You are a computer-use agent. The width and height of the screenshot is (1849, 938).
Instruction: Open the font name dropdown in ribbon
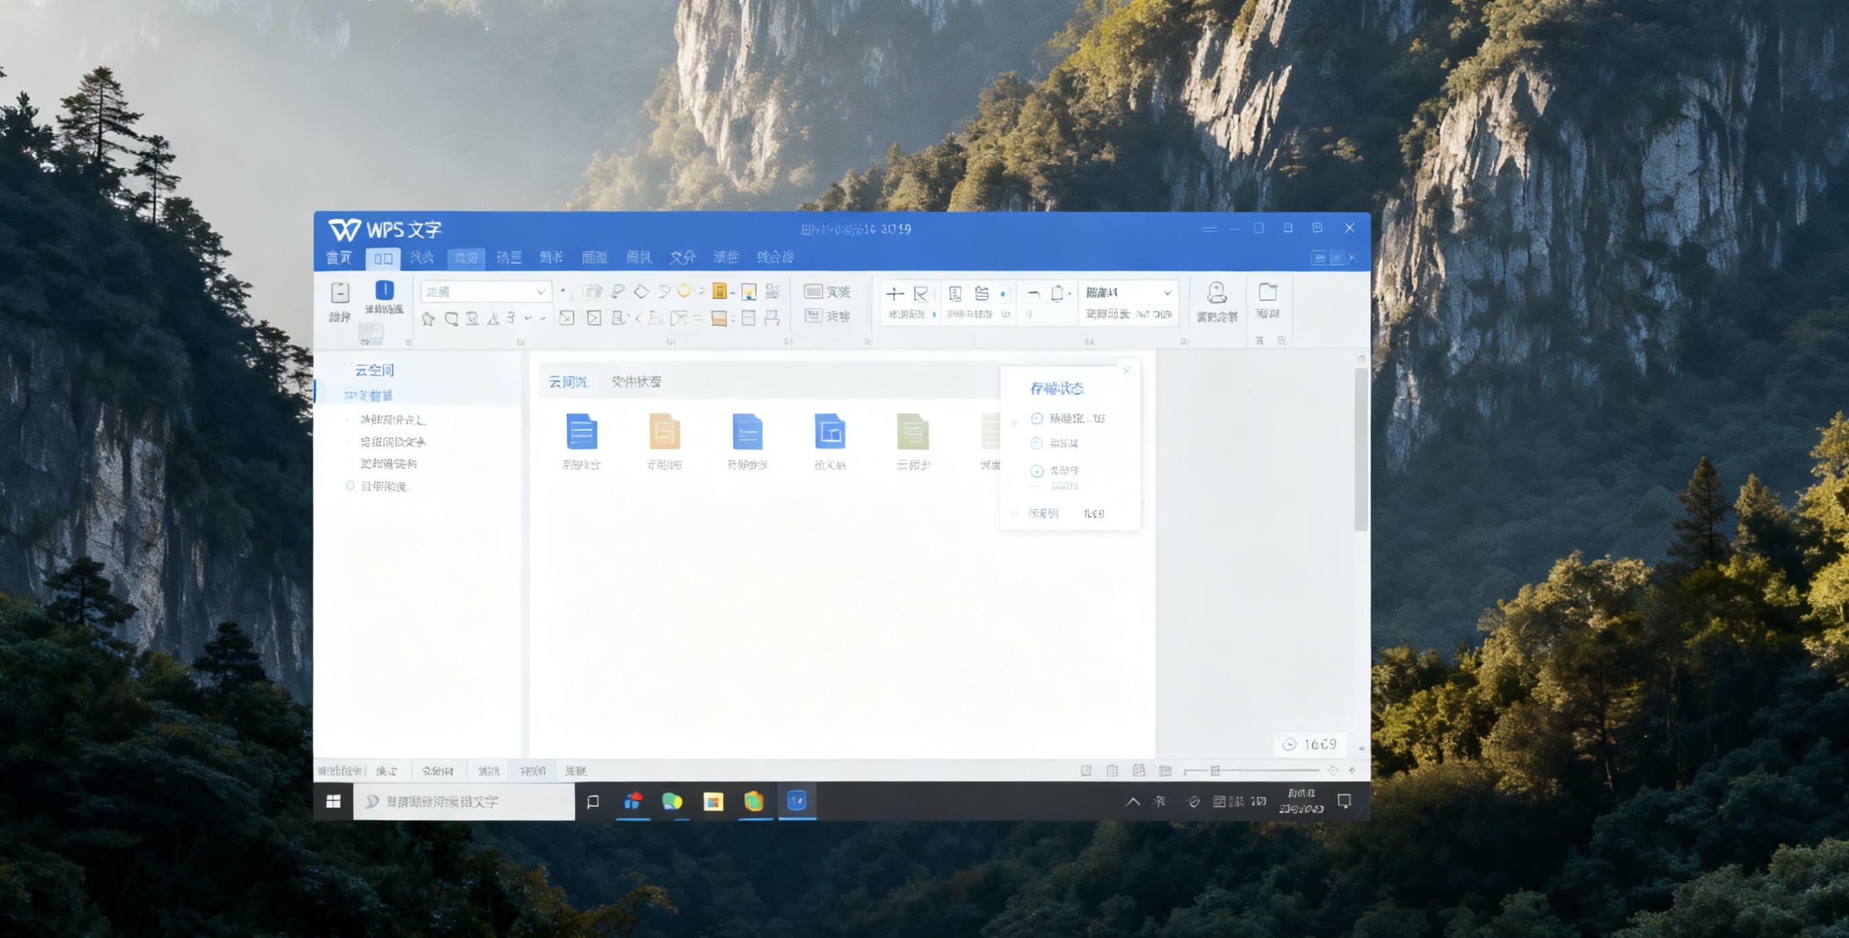coord(540,292)
